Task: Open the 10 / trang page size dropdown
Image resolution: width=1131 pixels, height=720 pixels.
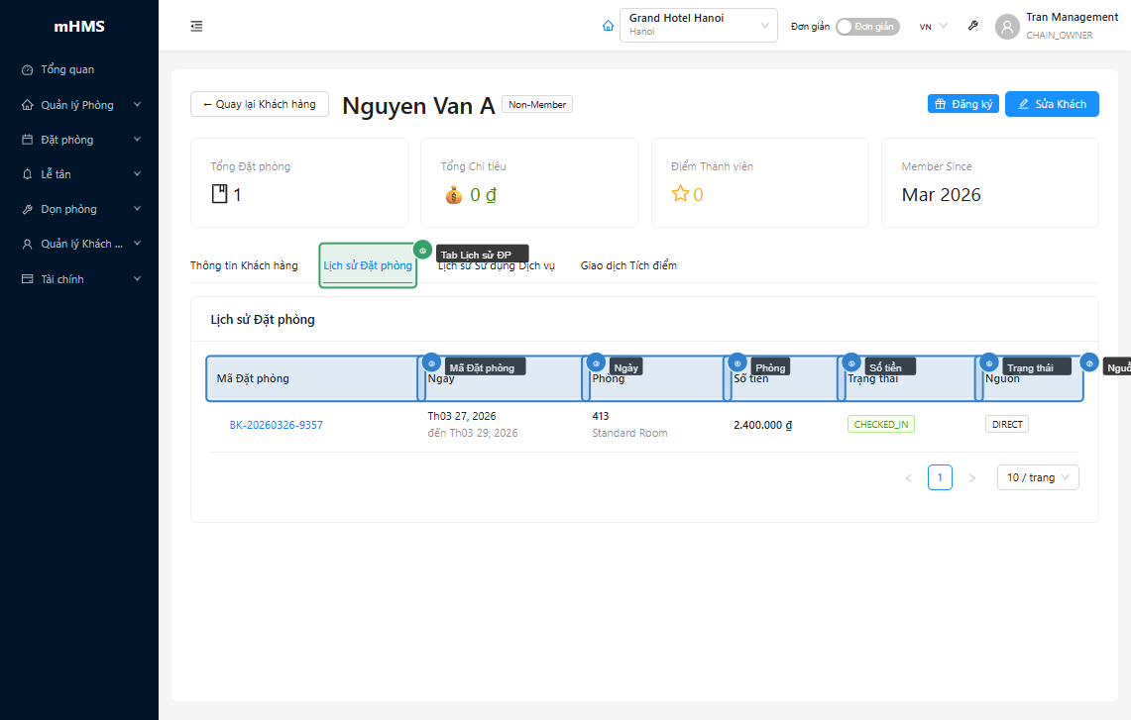Action: (1038, 476)
